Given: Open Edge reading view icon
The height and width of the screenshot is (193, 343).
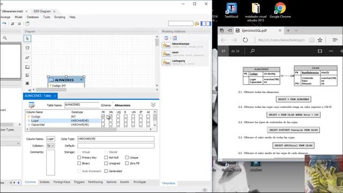Looking at the screenshot, I should click(312, 40).
